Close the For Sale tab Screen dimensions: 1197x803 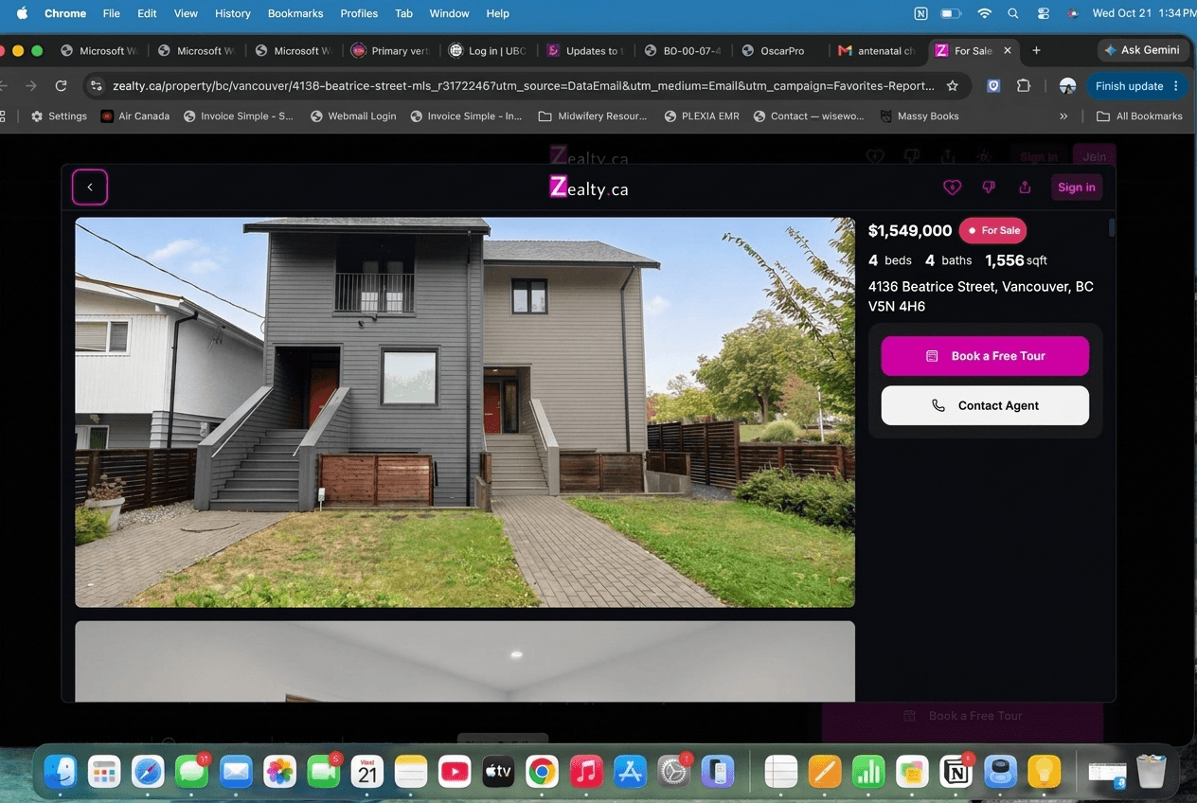coord(1008,50)
